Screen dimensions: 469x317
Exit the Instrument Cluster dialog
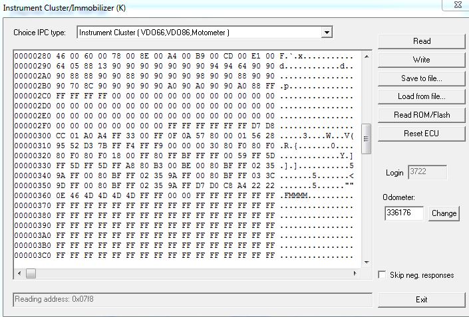point(421,300)
